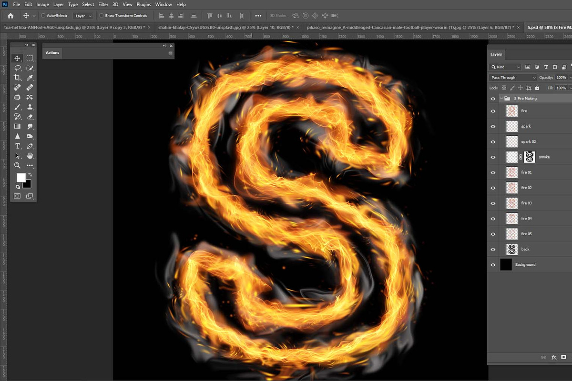Select the Pen tool
The height and width of the screenshot is (381, 572).
point(30,146)
